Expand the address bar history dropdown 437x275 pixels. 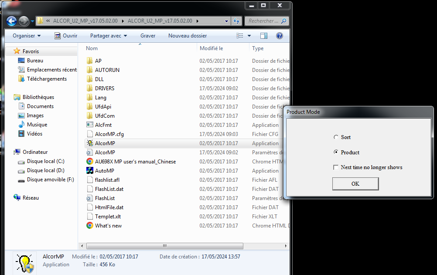[x=226, y=21]
